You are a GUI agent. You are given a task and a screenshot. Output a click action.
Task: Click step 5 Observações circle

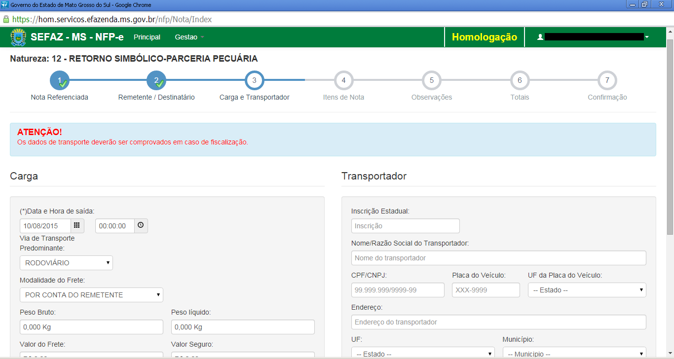tap(431, 80)
